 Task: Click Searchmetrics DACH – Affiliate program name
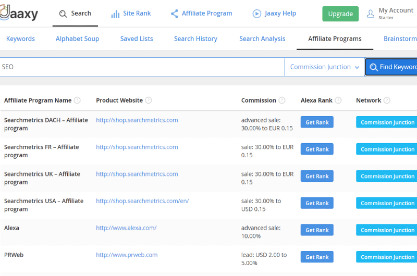point(46,124)
